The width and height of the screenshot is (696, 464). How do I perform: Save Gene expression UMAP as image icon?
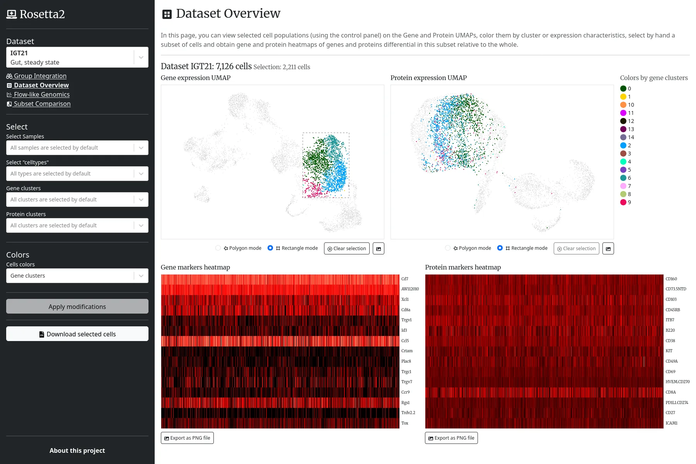pos(378,249)
